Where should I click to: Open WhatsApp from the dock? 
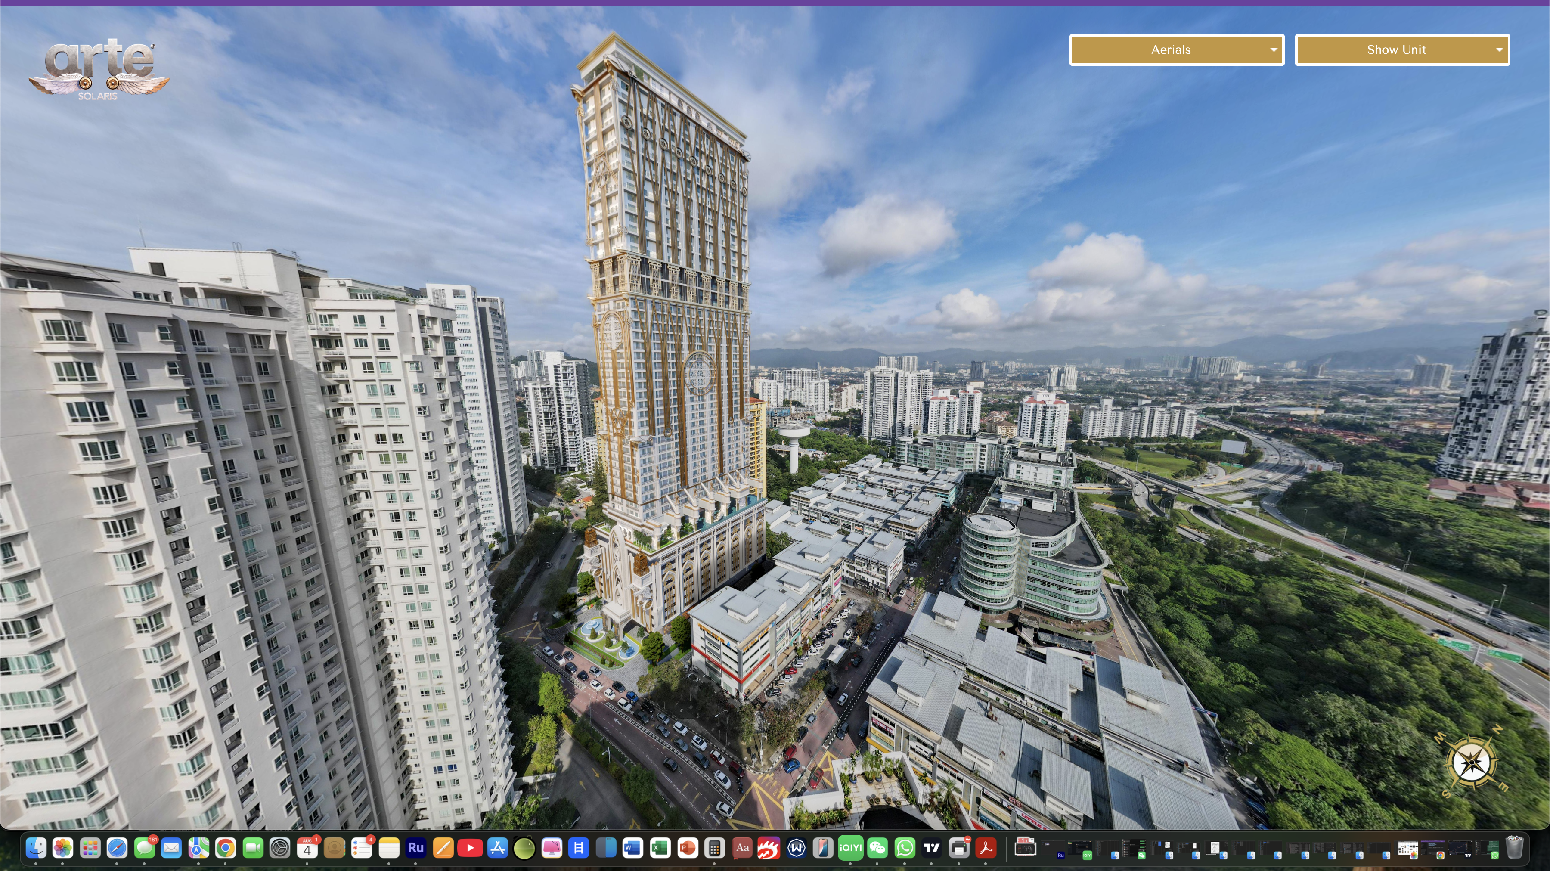tap(905, 848)
